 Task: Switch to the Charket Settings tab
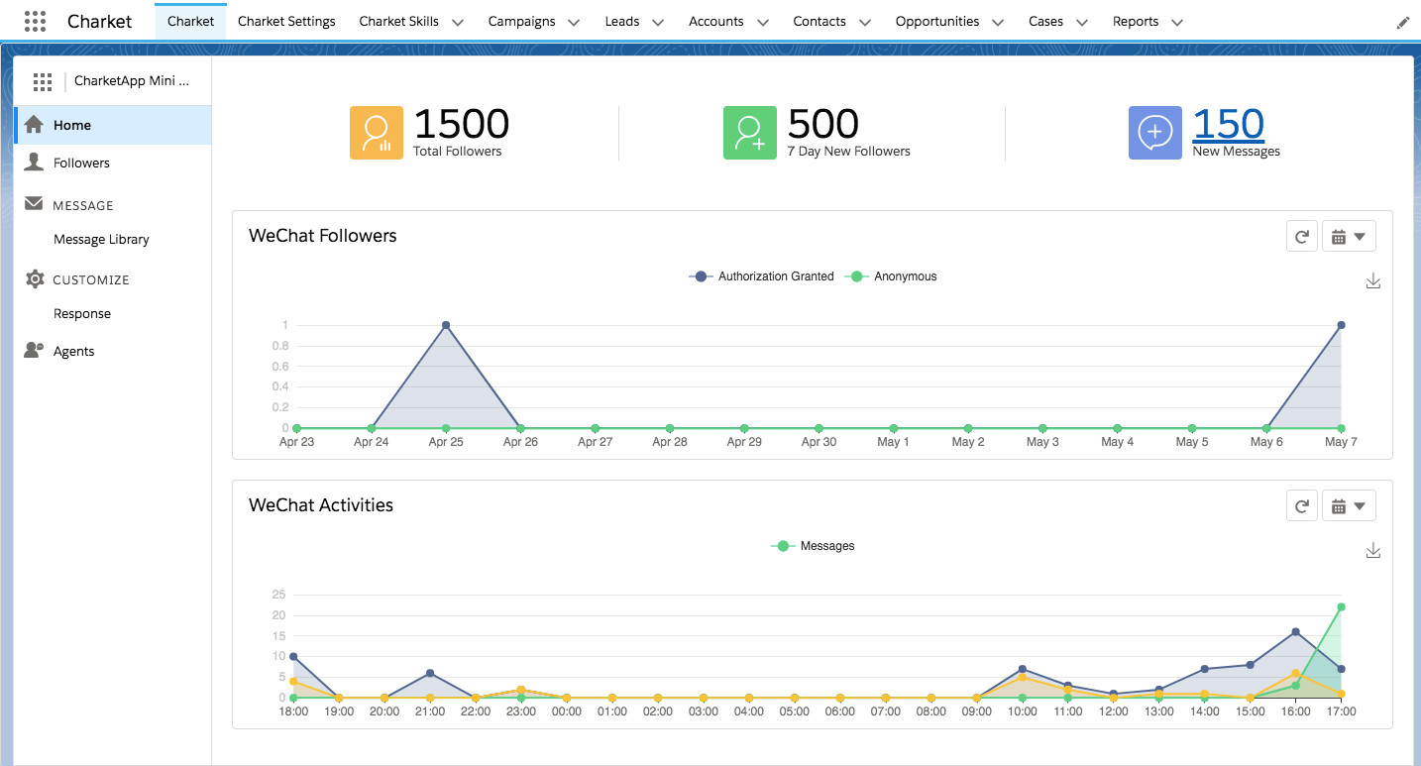(x=286, y=21)
